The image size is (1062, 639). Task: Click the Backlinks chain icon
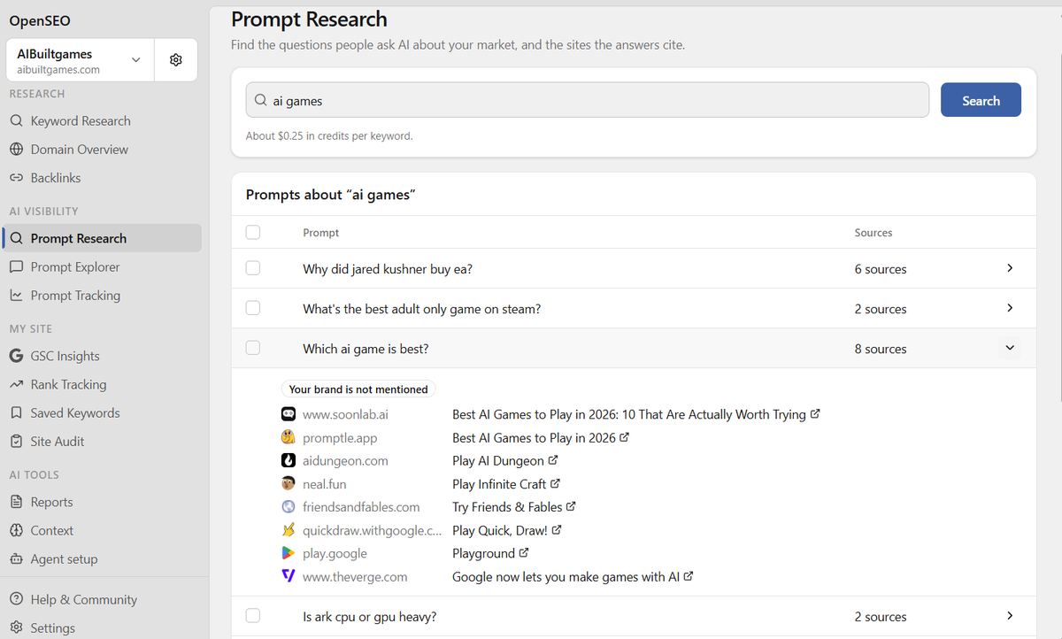pos(16,178)
